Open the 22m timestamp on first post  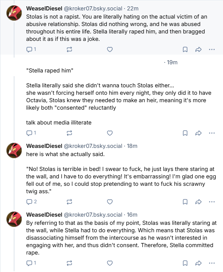132,8
